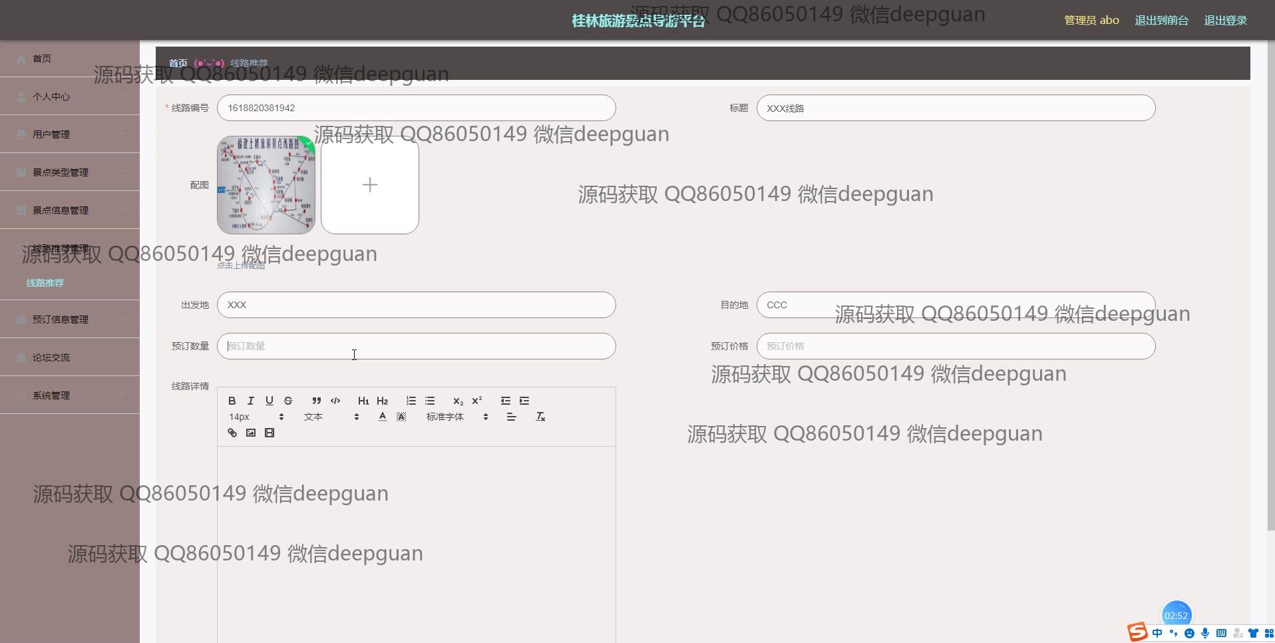Click the code block icon
The width and height of the screenshot is (1275, 643).
pyautogui.click(x=335, y=401)
